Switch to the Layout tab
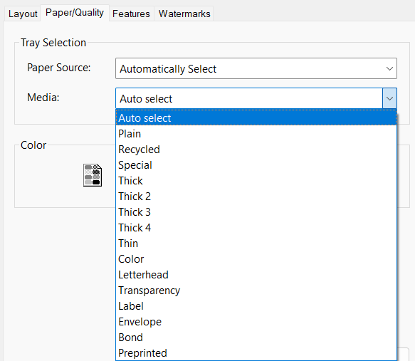The image size is (415, 361). (23, 14)
